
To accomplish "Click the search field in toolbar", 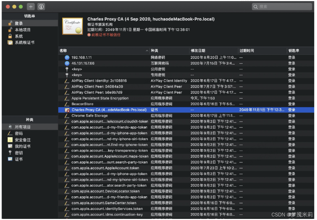I will (282, 7).
